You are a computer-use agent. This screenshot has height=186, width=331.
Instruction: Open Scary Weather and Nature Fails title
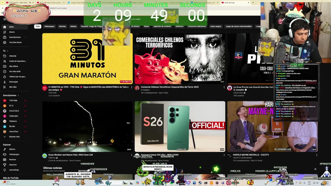coord(70,155)
